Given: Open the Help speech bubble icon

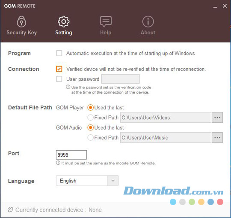Looking at the screenshot, I should point(106,22).
